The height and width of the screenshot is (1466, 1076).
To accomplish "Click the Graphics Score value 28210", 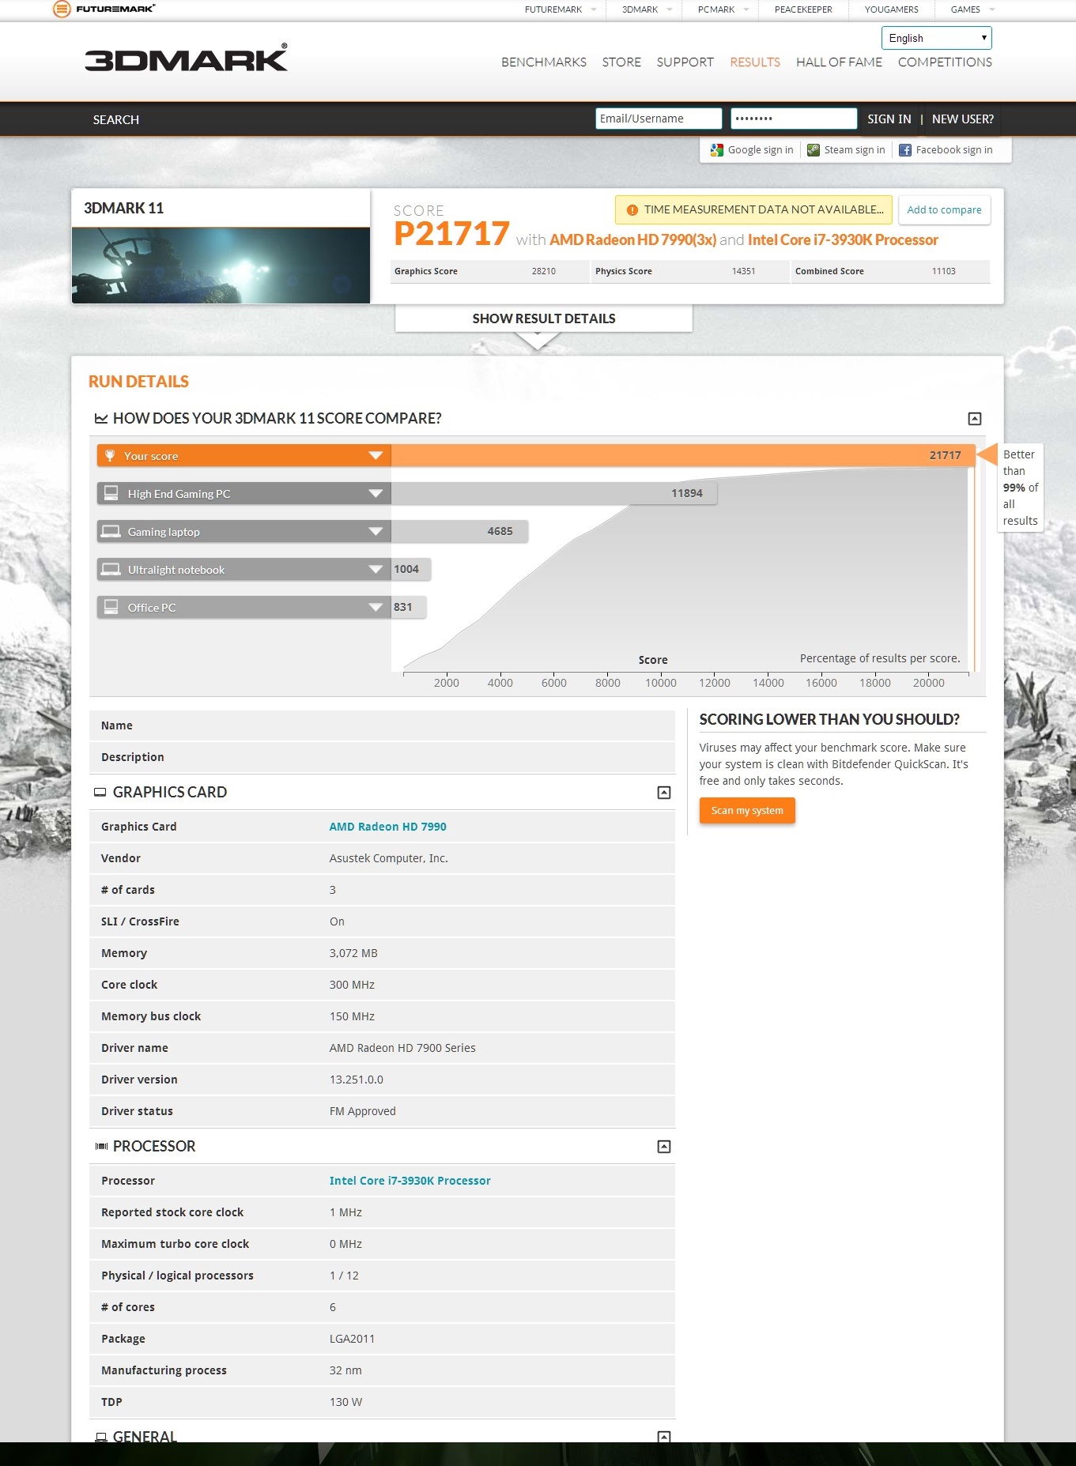I will pos(544,271).
